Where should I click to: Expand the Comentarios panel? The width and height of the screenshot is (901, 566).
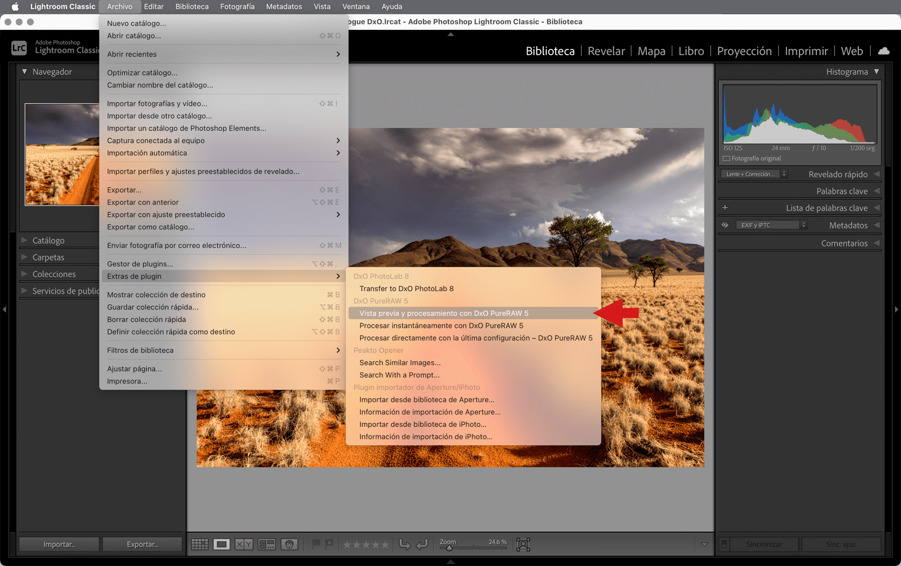click(876, 243)
